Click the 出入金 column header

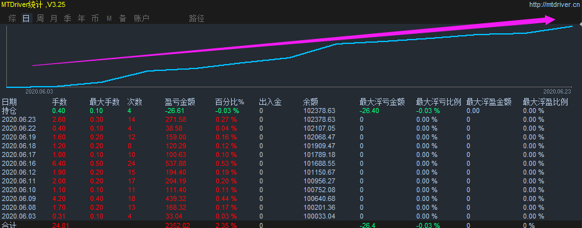270,102
